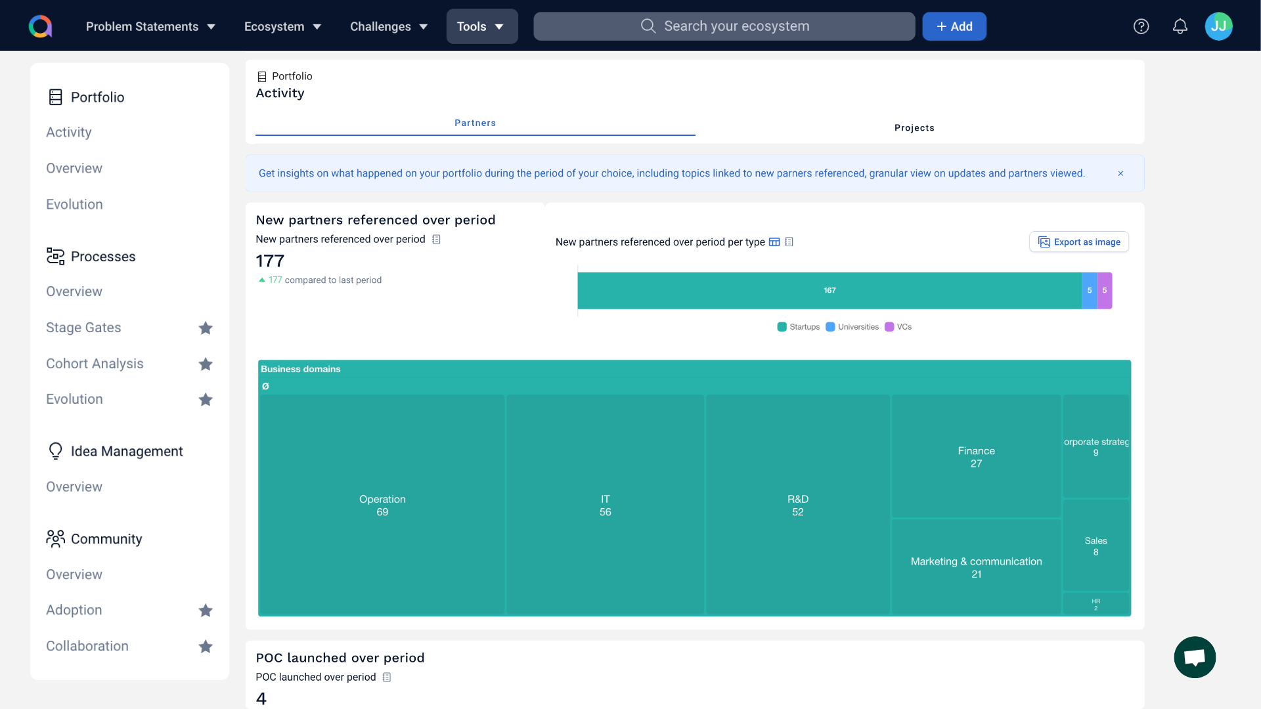Screen dimensions: 1261x709
Task: Open the Tools dropdown menu
Action: (481, 26)
